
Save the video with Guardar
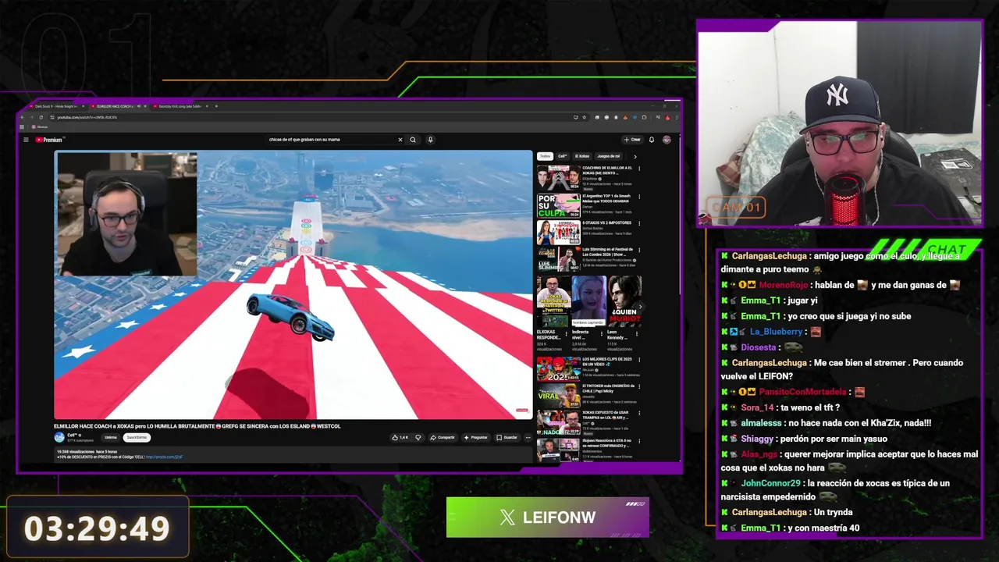(x=507, y=437)
